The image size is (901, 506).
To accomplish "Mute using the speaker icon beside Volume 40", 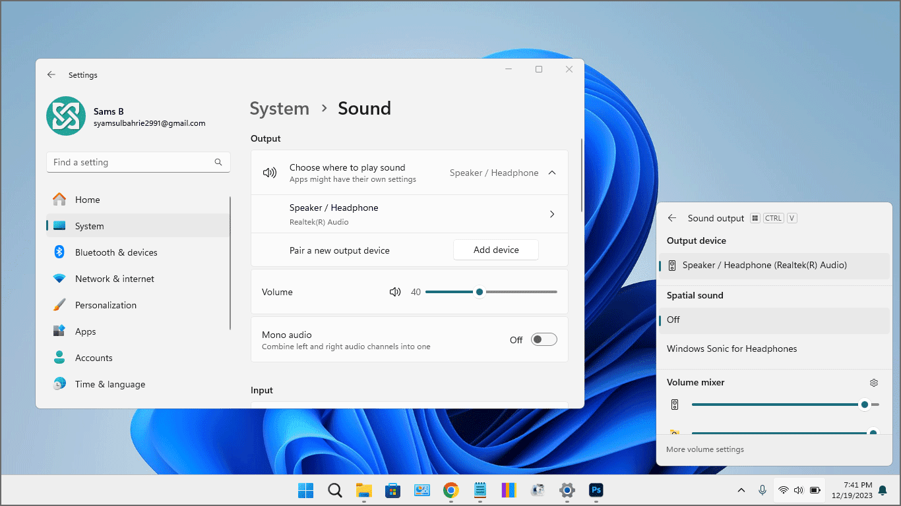I will point(395,292).
